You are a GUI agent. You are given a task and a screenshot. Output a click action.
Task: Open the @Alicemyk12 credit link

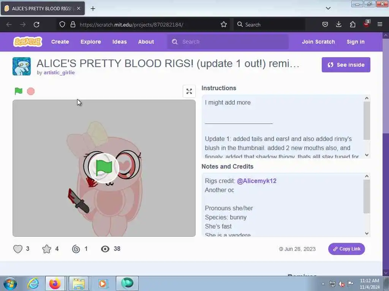click(256, 181)
